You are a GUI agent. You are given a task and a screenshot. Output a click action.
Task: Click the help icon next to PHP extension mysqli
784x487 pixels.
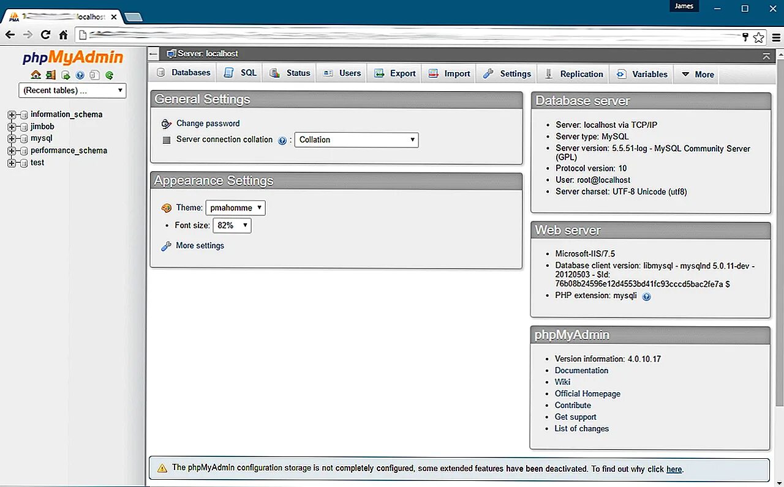(x=646, y=297)
